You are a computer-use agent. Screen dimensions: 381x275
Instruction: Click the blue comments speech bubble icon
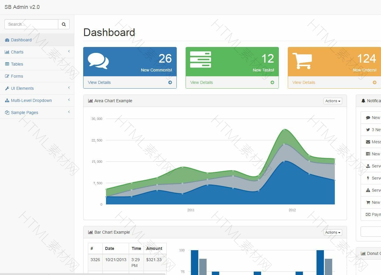(x=98, y=61)
